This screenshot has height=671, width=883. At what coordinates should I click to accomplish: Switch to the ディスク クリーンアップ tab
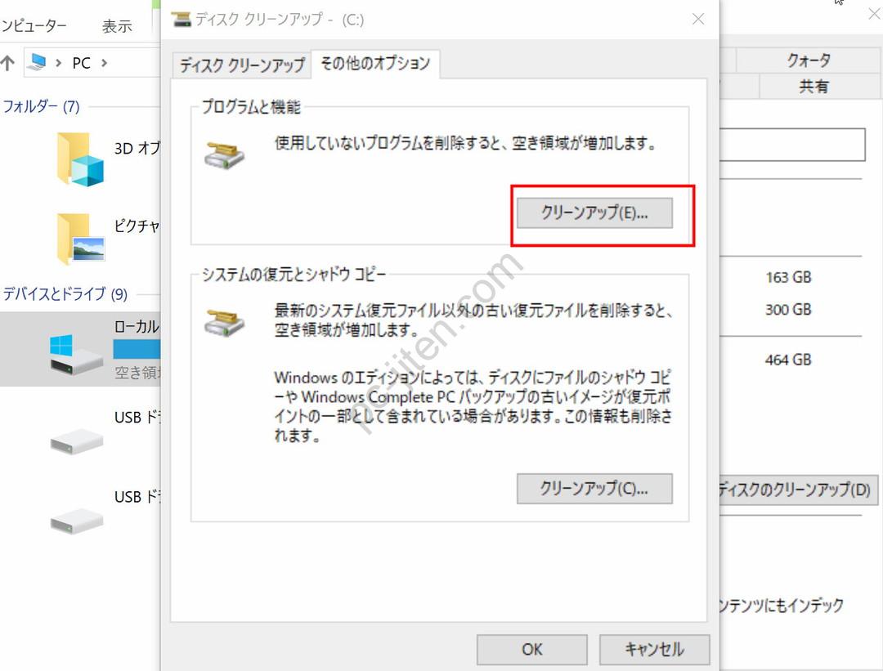[x=242, y=65]
